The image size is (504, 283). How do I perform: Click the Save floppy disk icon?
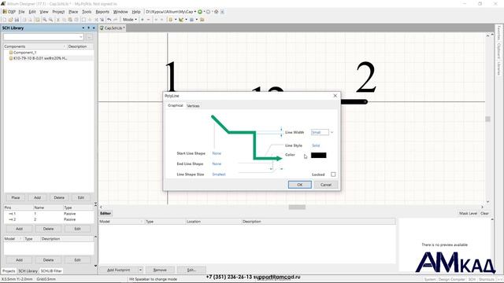[x=17, y=20]
